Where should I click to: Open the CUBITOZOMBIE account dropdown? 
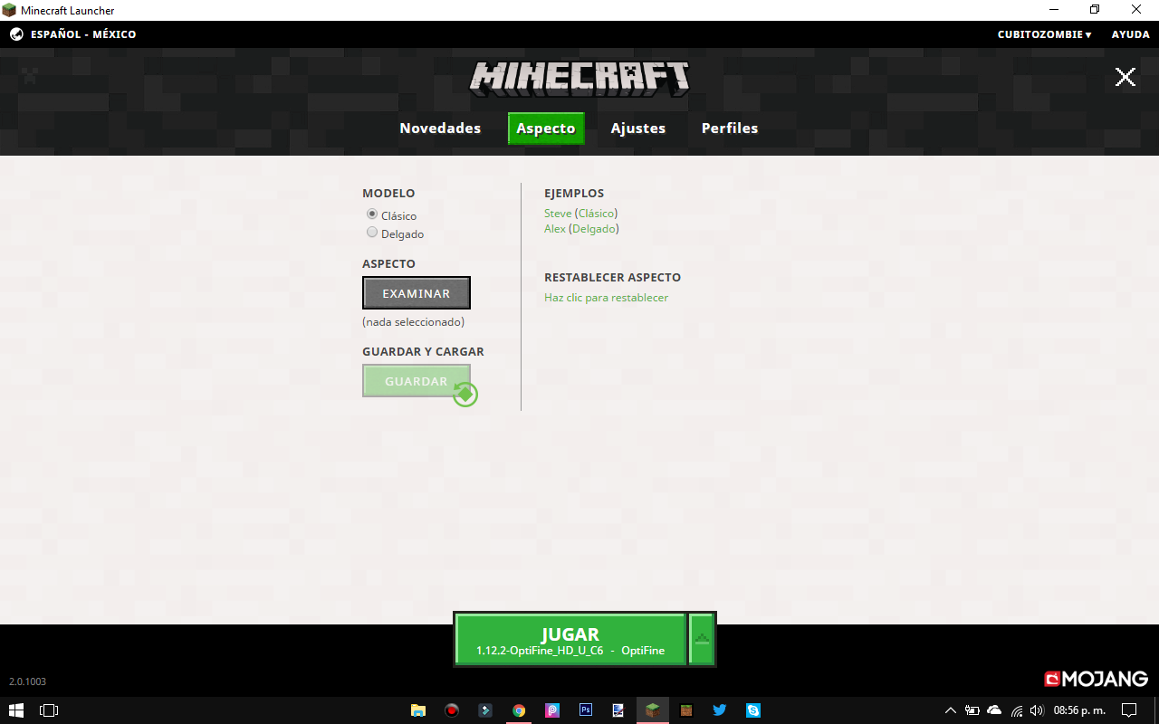click(x=1044, y=34)
